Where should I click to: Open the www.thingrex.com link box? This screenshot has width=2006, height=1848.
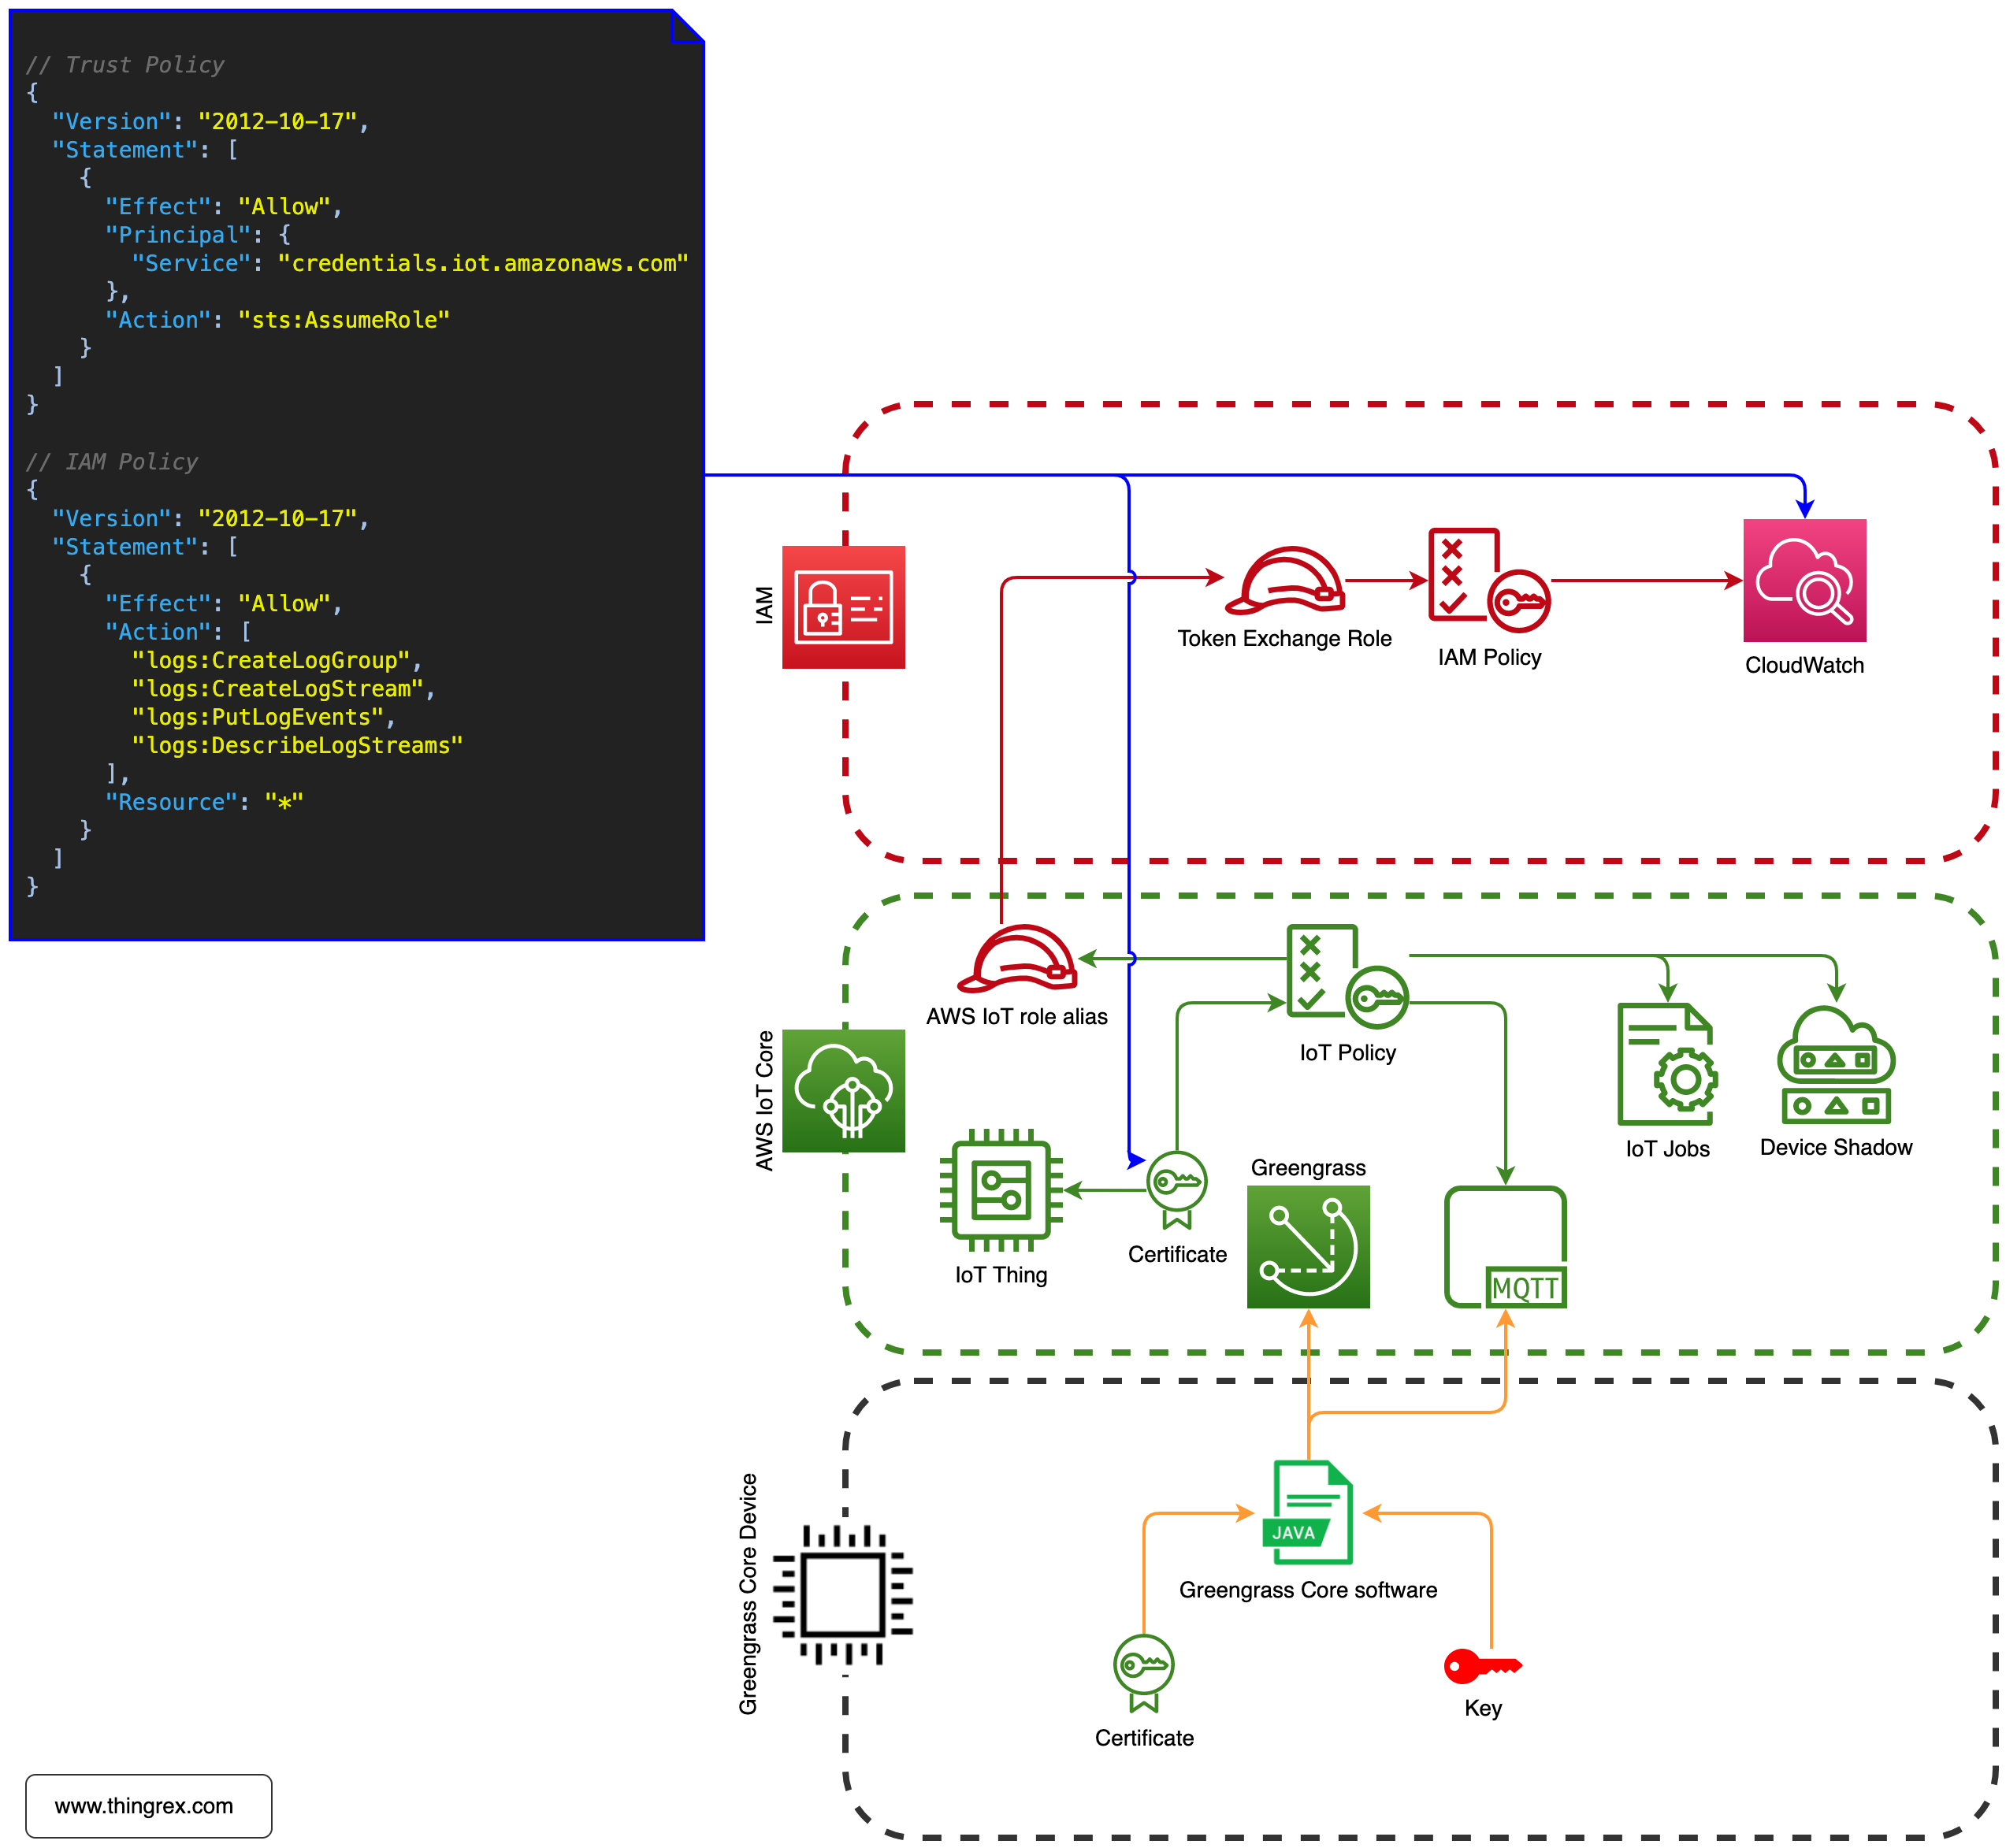(149, 1806)
